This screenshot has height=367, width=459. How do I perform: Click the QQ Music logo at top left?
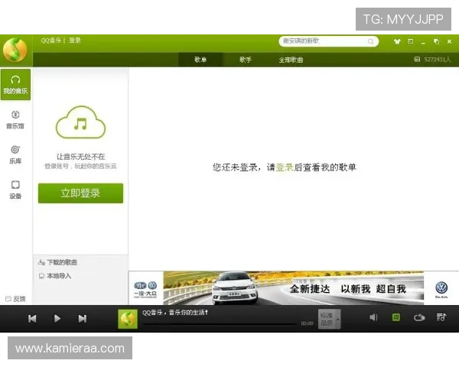(x=15, y=50)
